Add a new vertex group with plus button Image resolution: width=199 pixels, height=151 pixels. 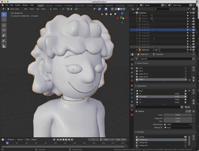[x=194, y=67]
